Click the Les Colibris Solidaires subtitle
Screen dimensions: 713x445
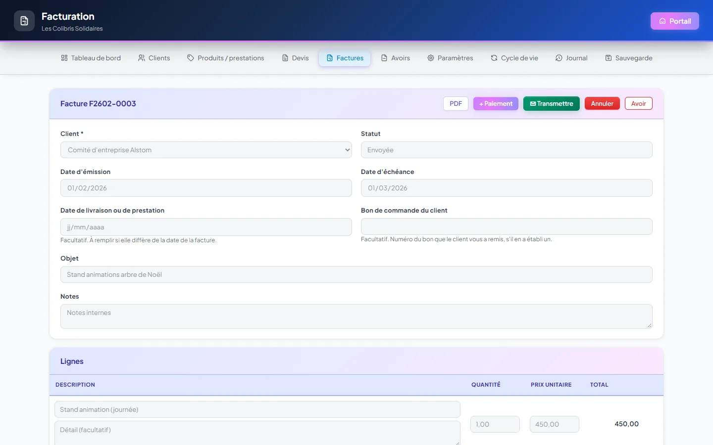[x=72, y=29]
